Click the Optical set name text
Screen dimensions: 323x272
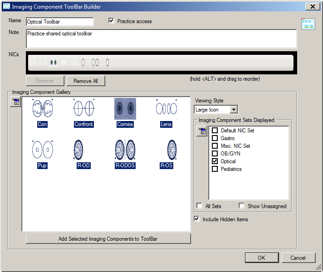(228, 161)
